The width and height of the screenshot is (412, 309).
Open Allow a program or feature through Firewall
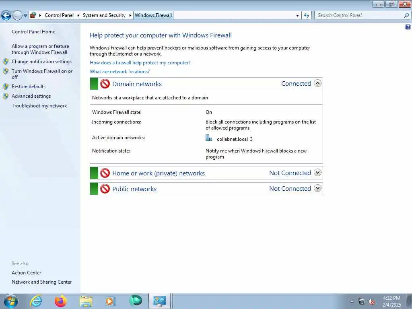coord(40,49)
